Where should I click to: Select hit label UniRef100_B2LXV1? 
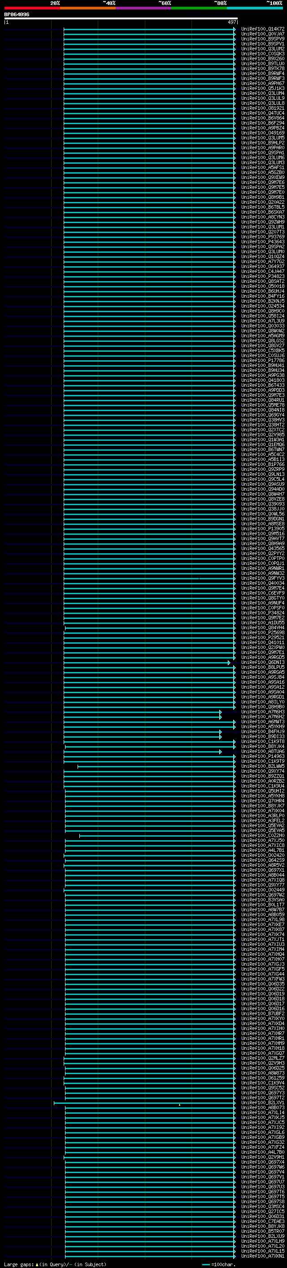(x=263, y=1102)
